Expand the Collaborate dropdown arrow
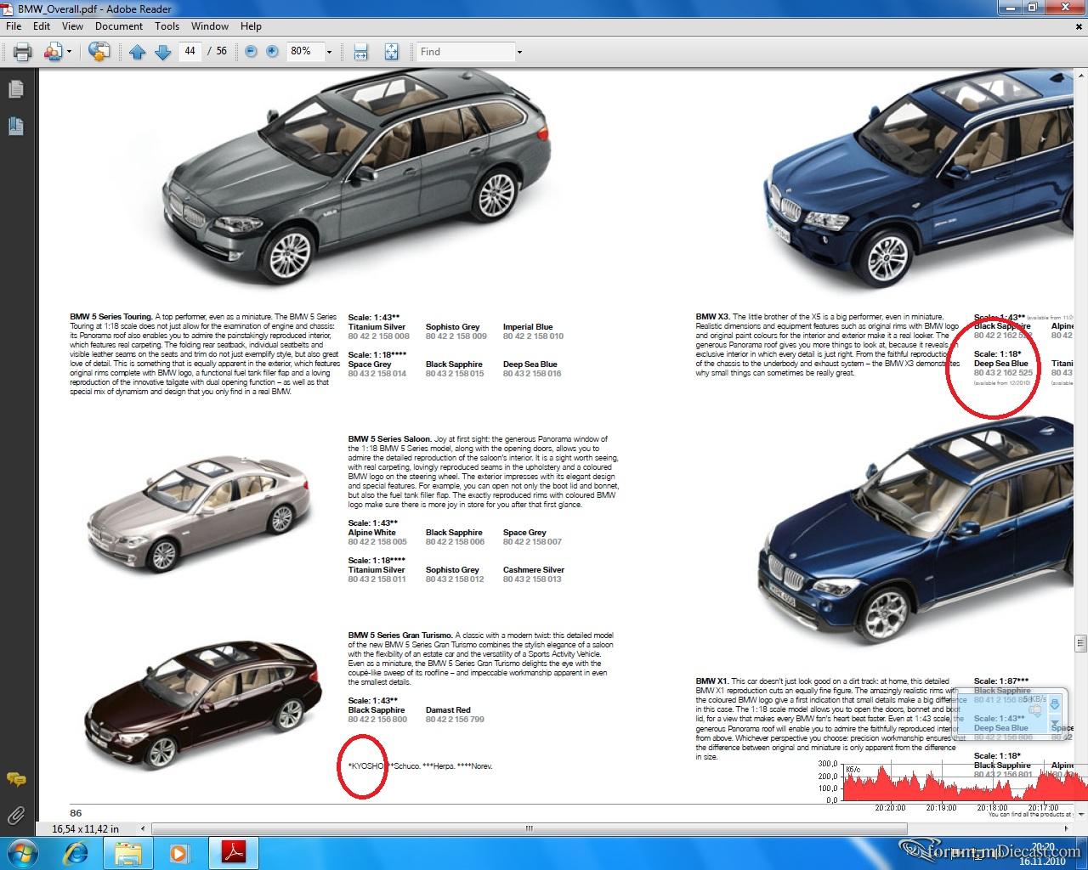 68,52
